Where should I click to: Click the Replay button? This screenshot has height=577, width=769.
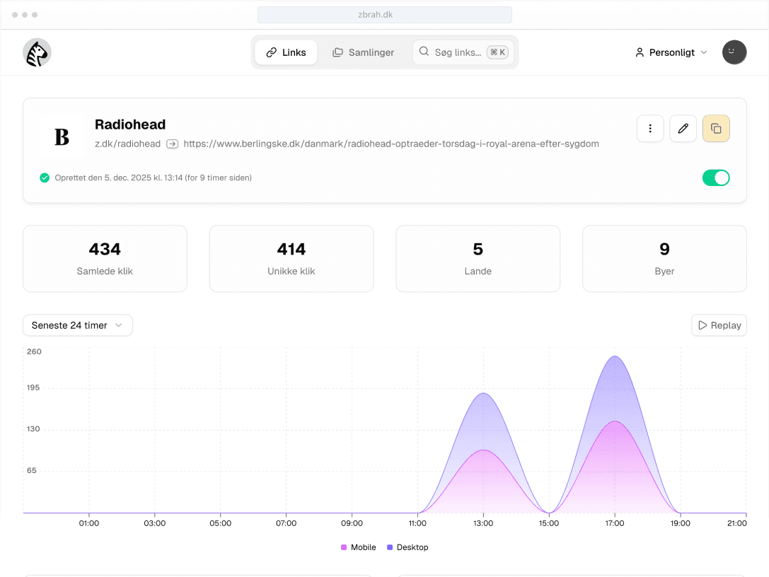719,325
